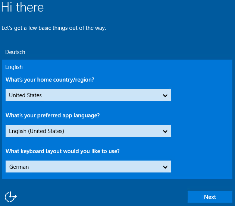Viewport: 235px width, 206px height.
Task: Click the "What's your preferred app language?" label
Action: 53,115
